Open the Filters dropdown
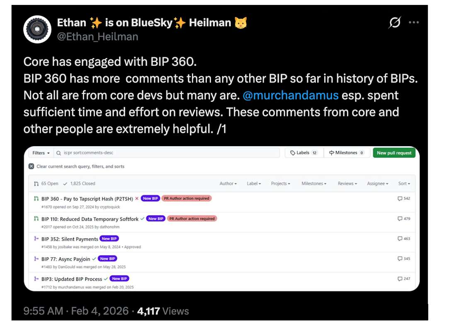The width and height of the screenshot is (456, 330). 40,153
